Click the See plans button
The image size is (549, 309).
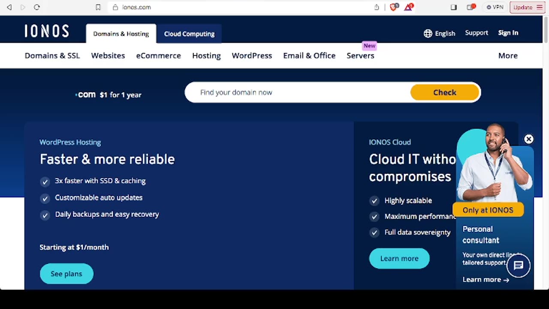[x=66, y=274]
